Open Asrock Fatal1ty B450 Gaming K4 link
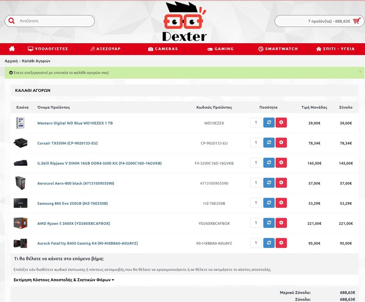The height and width of the screenshot is (302, 365). (x=88, y=243)
